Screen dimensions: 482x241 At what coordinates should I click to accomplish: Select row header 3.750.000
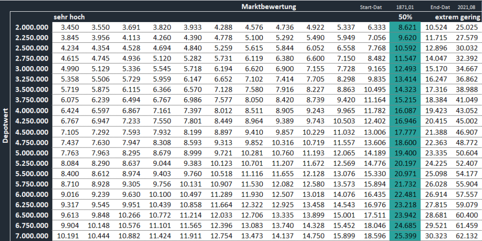point(32,100)
